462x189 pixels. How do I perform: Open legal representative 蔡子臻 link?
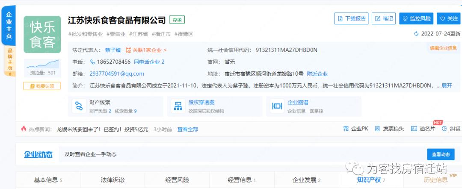click(x=113, y=50)
